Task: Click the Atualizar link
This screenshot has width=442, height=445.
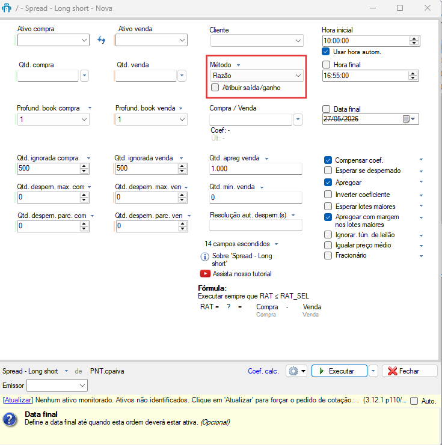Action: point(18,400)
